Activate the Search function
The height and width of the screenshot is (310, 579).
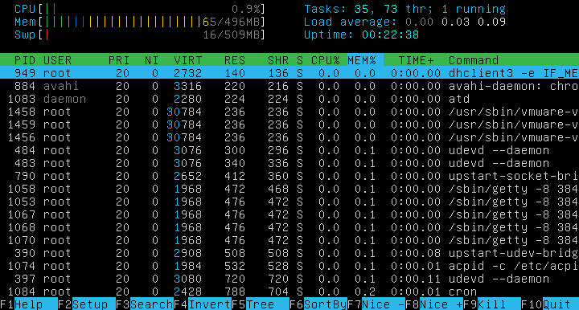152,304
